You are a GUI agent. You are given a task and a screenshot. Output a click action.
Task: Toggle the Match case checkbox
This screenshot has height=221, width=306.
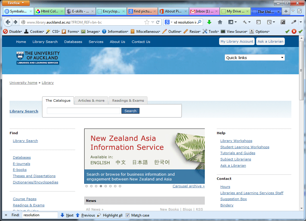tap(128, 215)
